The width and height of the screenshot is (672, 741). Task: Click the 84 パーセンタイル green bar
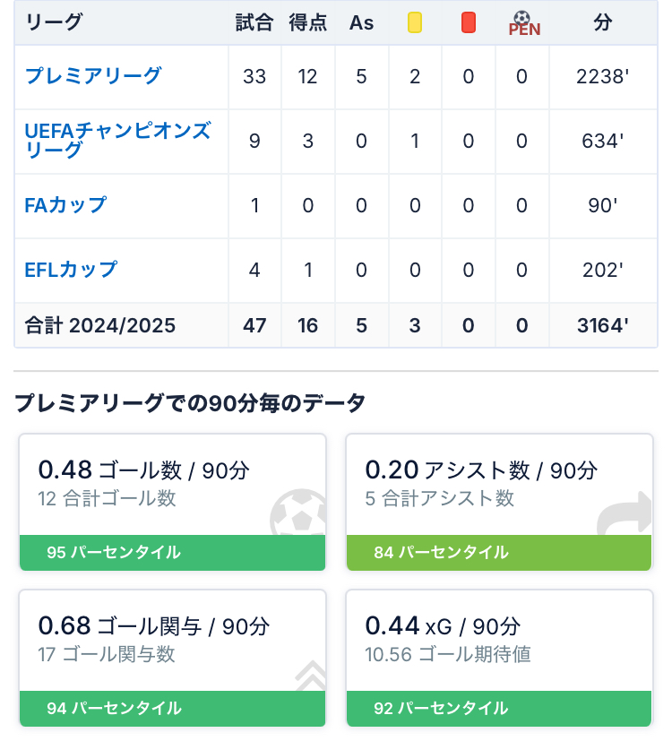(499, 553)
